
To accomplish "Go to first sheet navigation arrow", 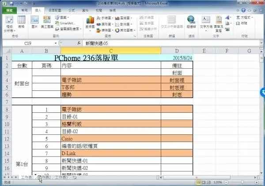I will click(4, 177).
